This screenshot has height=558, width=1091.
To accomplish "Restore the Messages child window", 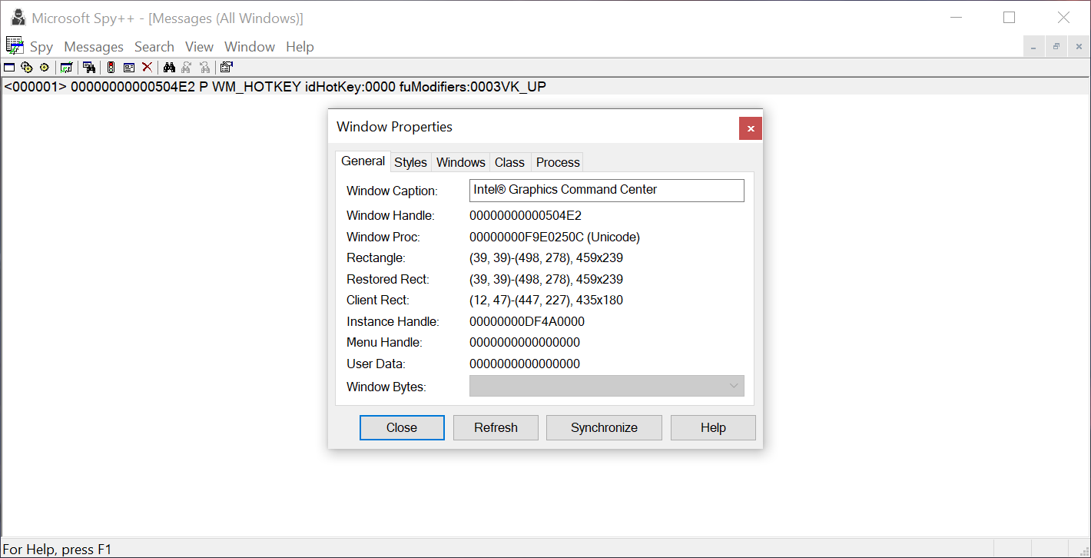I will point(1056,47).
